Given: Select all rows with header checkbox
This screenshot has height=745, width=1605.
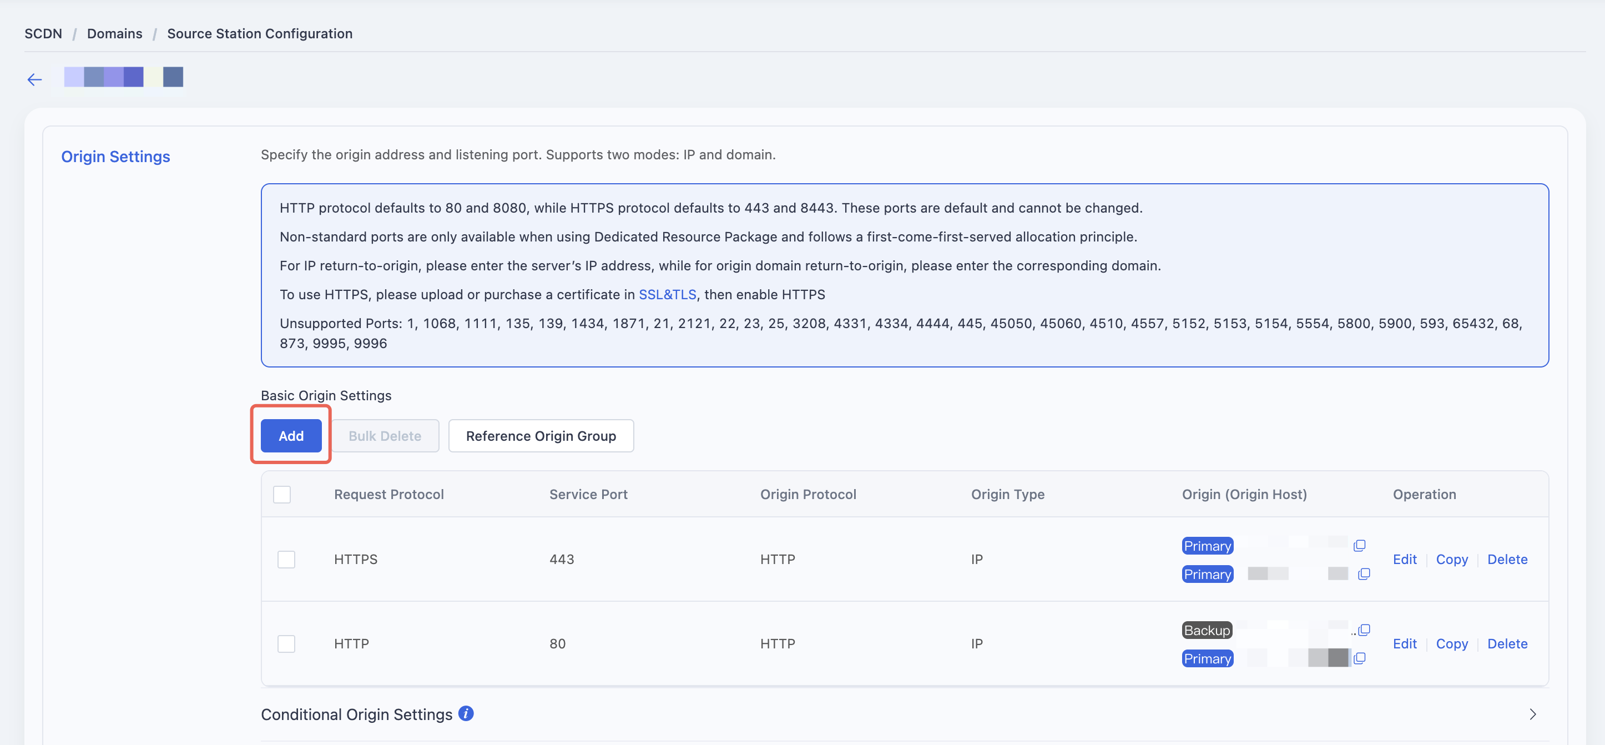Looking at the screenshot, I should tap(281, 495).
